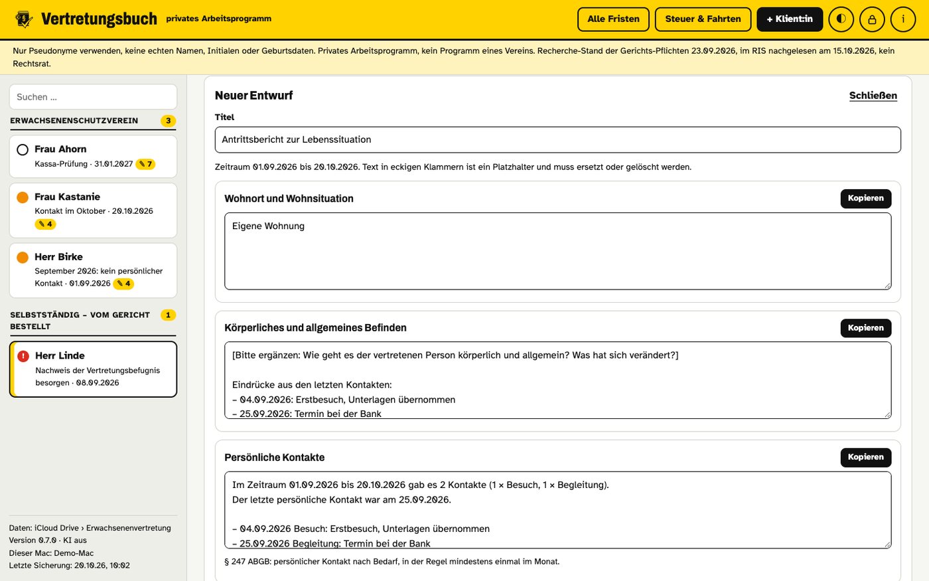The image size is (929, 581).
Task: Open the Alle Fristen view
Action: (613, 19)
